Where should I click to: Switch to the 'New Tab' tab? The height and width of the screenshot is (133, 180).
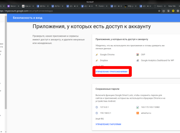click(172, 6)
